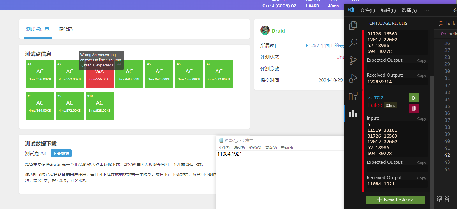Add a New Testcase

click(395, 200)
